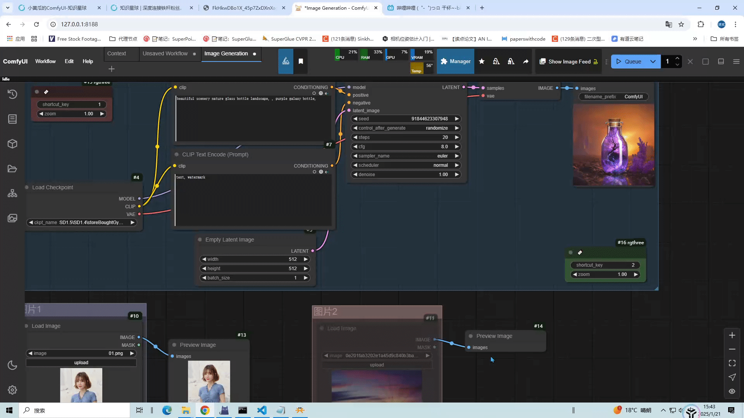The image size is (744, 418).
Task: Click the favorites star icon in toolbar
Action: [x=482, y=62]
